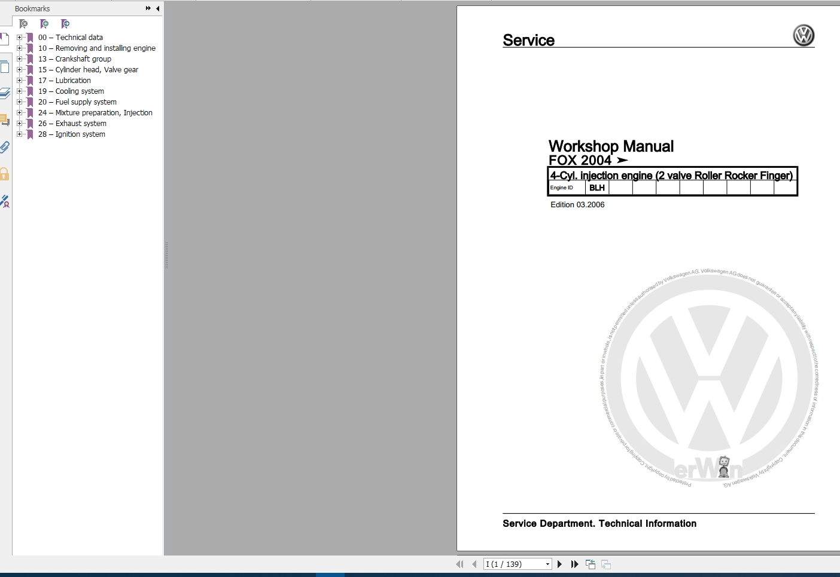This screenshot has height=577, width=840.
Task: Click the bookmark icon beside Mixture preparation, Injection
Action: (x=30, y=112)
